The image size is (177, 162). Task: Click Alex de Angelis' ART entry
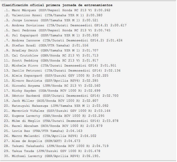point(42,141)
